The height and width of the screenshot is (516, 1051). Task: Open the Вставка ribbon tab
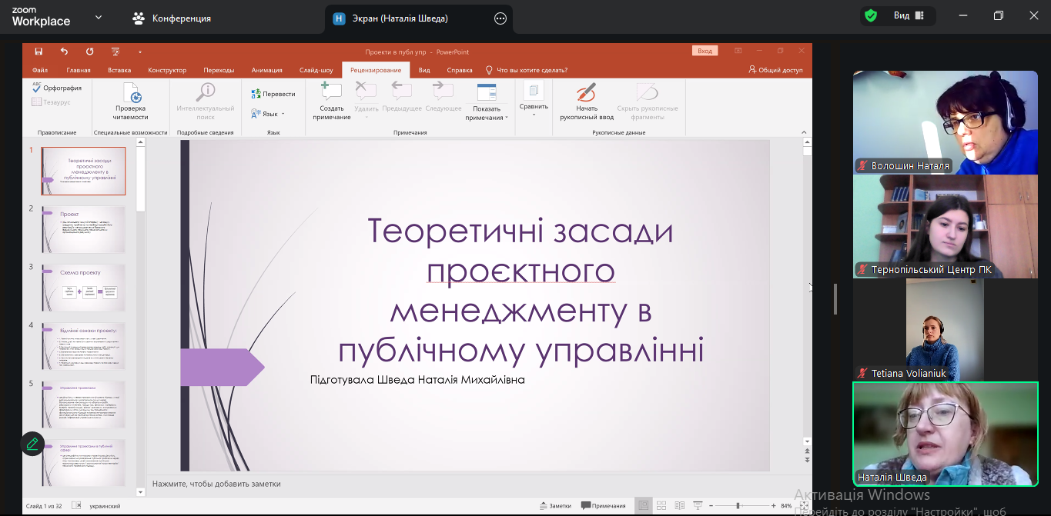coord(119,70)
